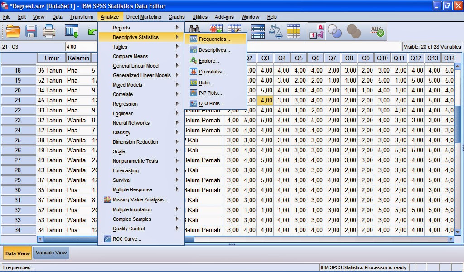The image size is (464, 272).
Task: Expand the Multiple Response submenu
Action: [x=141, y=189]
